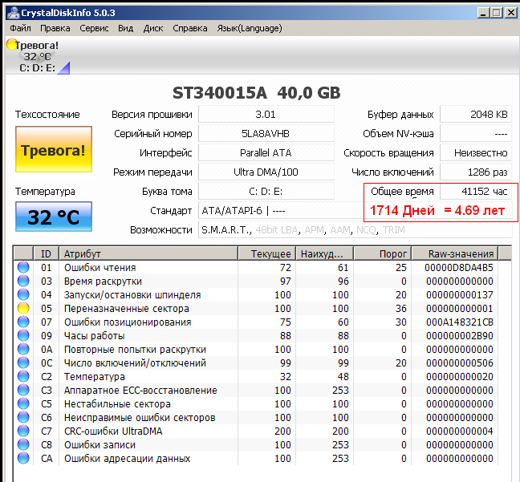Click blue status dot for Время раскрутки
Image resolution: width=520 pixels, height=482 pixels.
[x=23, y=281]
